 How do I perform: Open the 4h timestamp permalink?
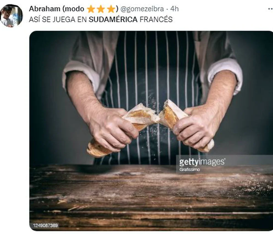coord(174,9)
